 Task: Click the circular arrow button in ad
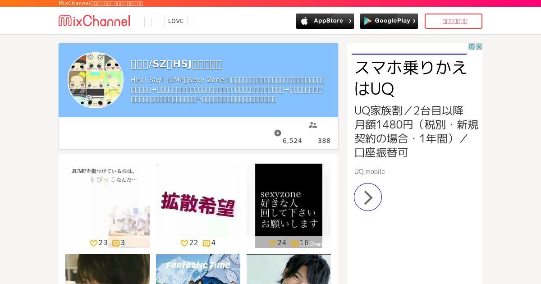point(368,197)
